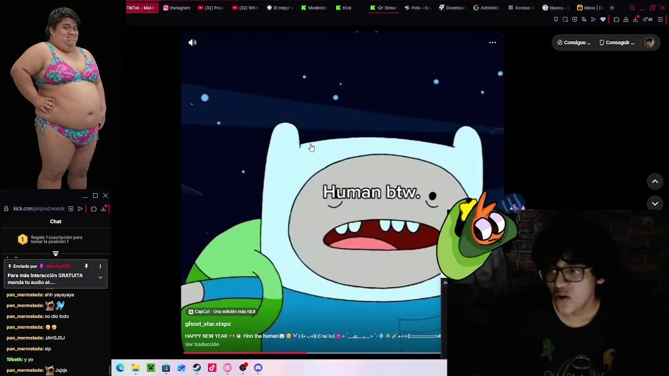Switch to the Inbox tab
The width and height of the screenshot is (669, 376).
click(x=591, y=8)
